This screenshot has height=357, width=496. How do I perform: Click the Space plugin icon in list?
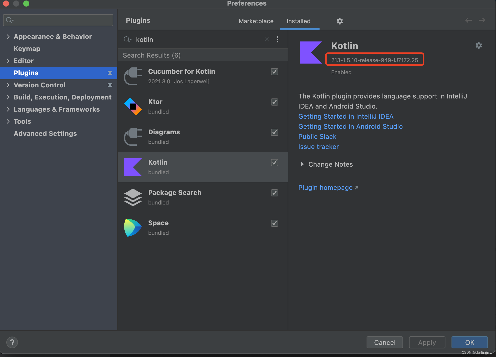click(133, 228)
